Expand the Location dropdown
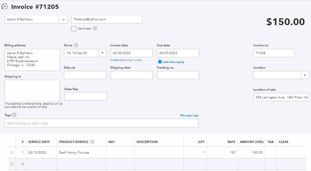 (x=305, y=75)
